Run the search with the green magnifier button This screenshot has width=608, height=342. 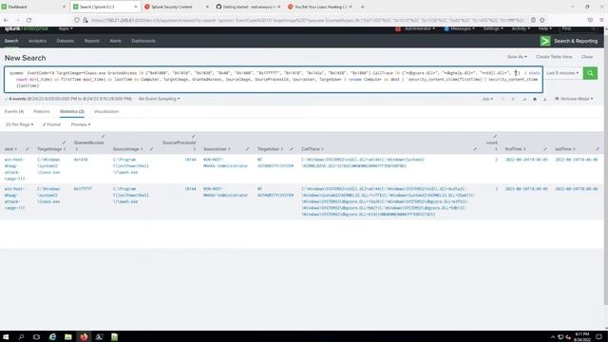[590, 73]
